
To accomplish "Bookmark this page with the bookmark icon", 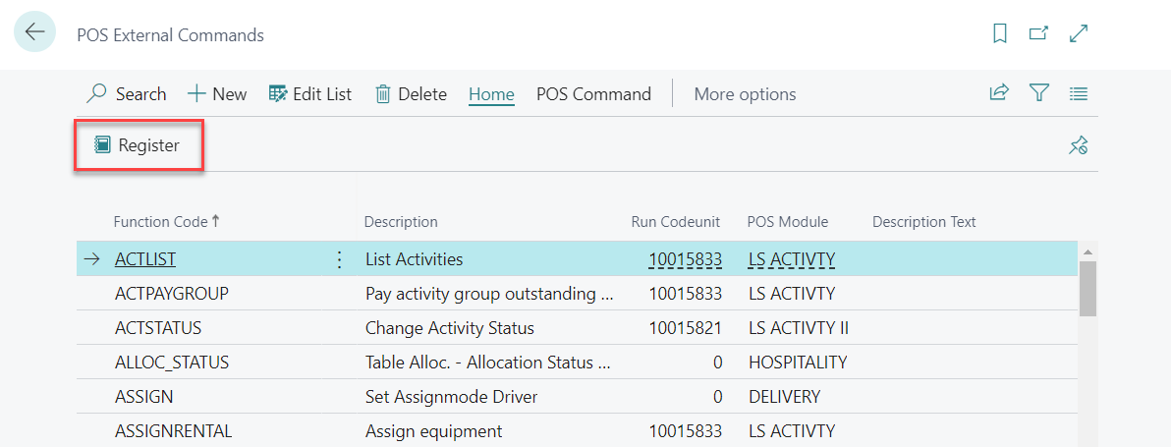I will pos(1000,33).
